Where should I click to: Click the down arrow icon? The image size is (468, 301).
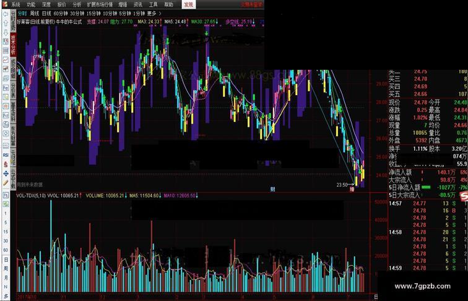6,33
